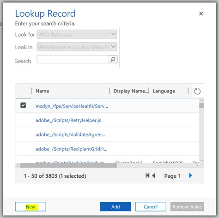Click the 'Page 1' label

[x=172, y=176]
